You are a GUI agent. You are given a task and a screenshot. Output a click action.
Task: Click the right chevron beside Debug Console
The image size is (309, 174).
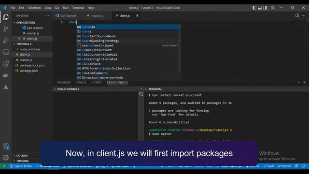coord(140,89)
